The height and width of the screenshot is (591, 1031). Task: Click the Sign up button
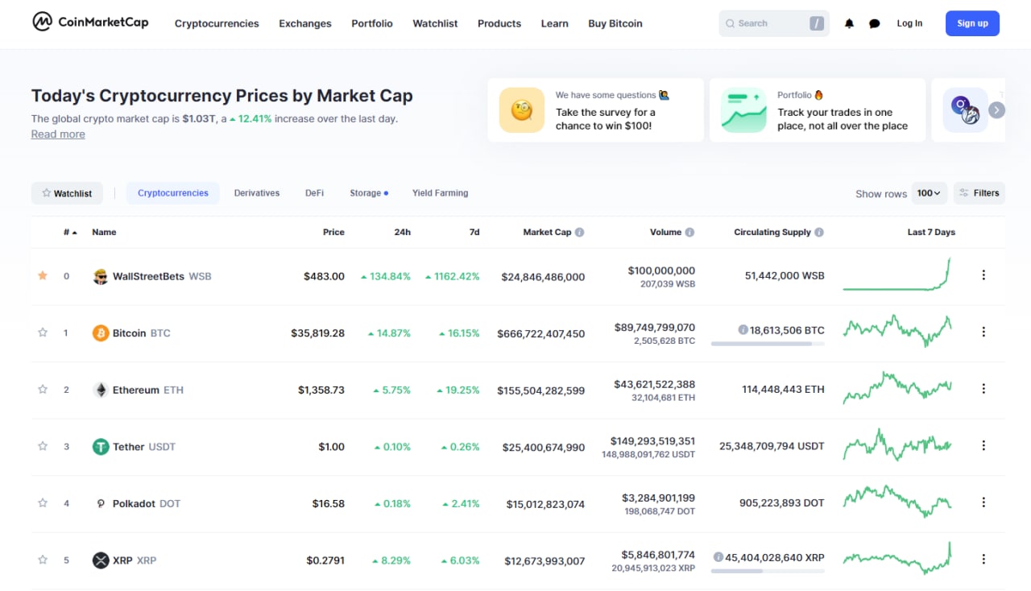pyautogui.click(x=972, y=23)
